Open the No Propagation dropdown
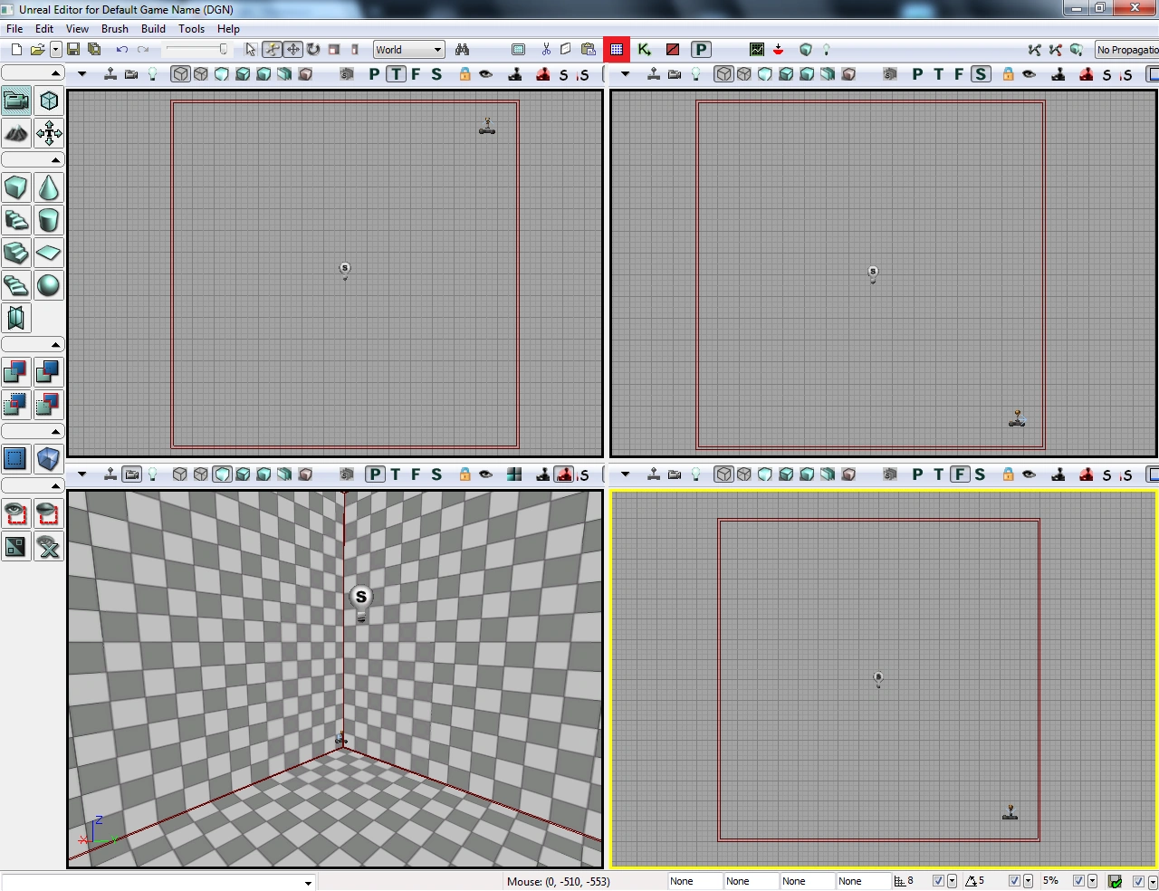1159x891 pixels. (1126, 50)
